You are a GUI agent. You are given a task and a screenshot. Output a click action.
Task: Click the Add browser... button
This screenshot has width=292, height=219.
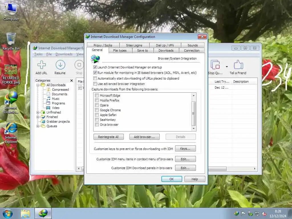click(x=144, y=137)
